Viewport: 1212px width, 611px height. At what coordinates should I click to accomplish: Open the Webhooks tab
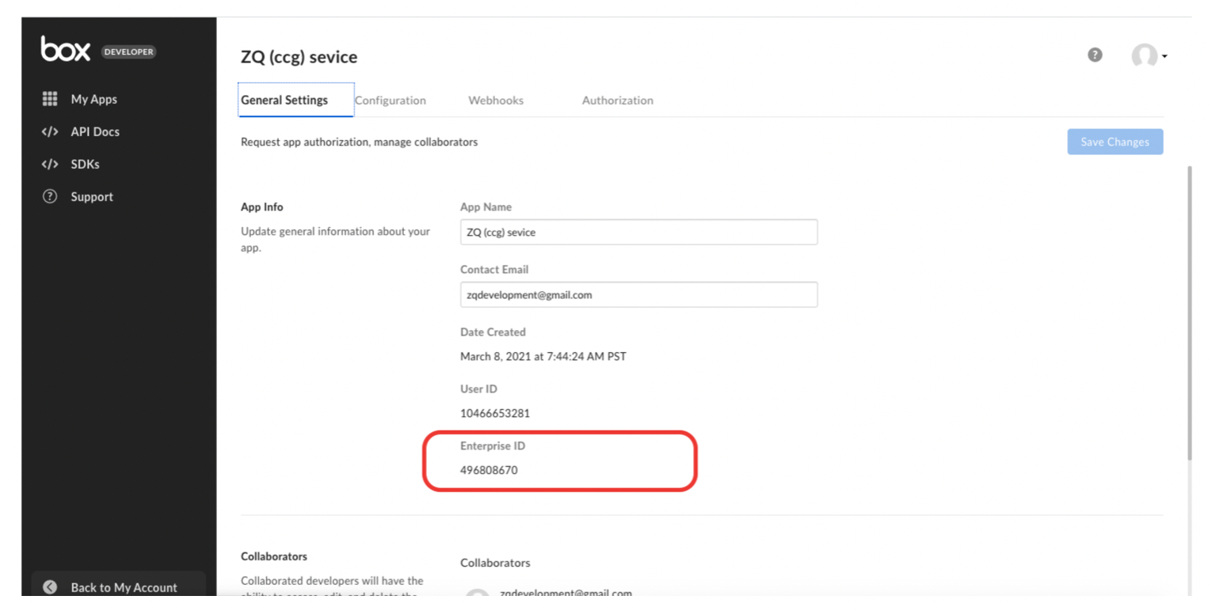tap(496, 101)
